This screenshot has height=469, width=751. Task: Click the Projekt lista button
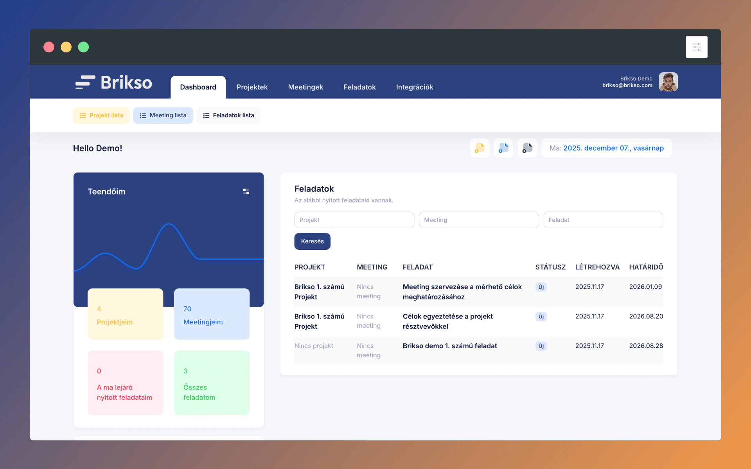[101, 116]
